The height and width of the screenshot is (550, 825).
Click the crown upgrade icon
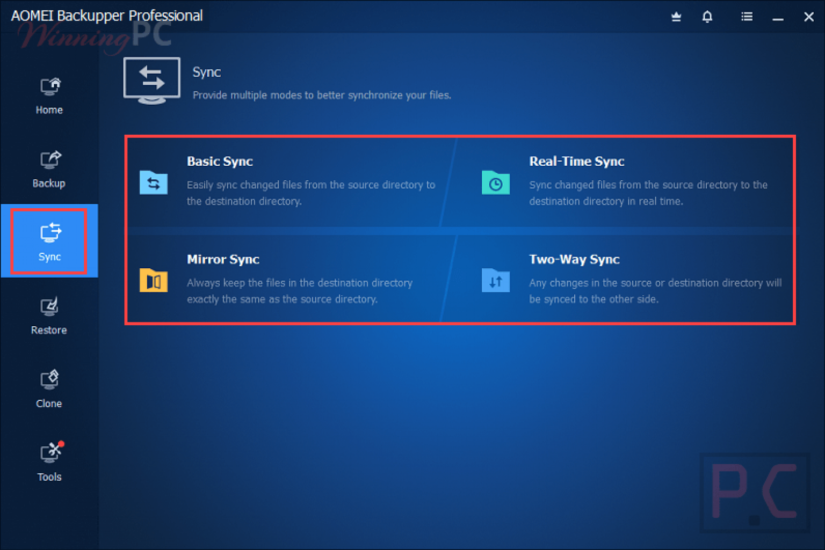(676, 17)
